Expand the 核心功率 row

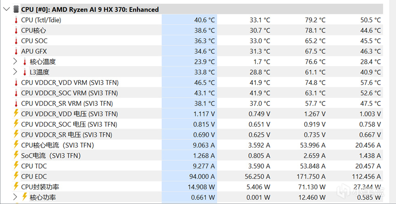click(15, 197)
